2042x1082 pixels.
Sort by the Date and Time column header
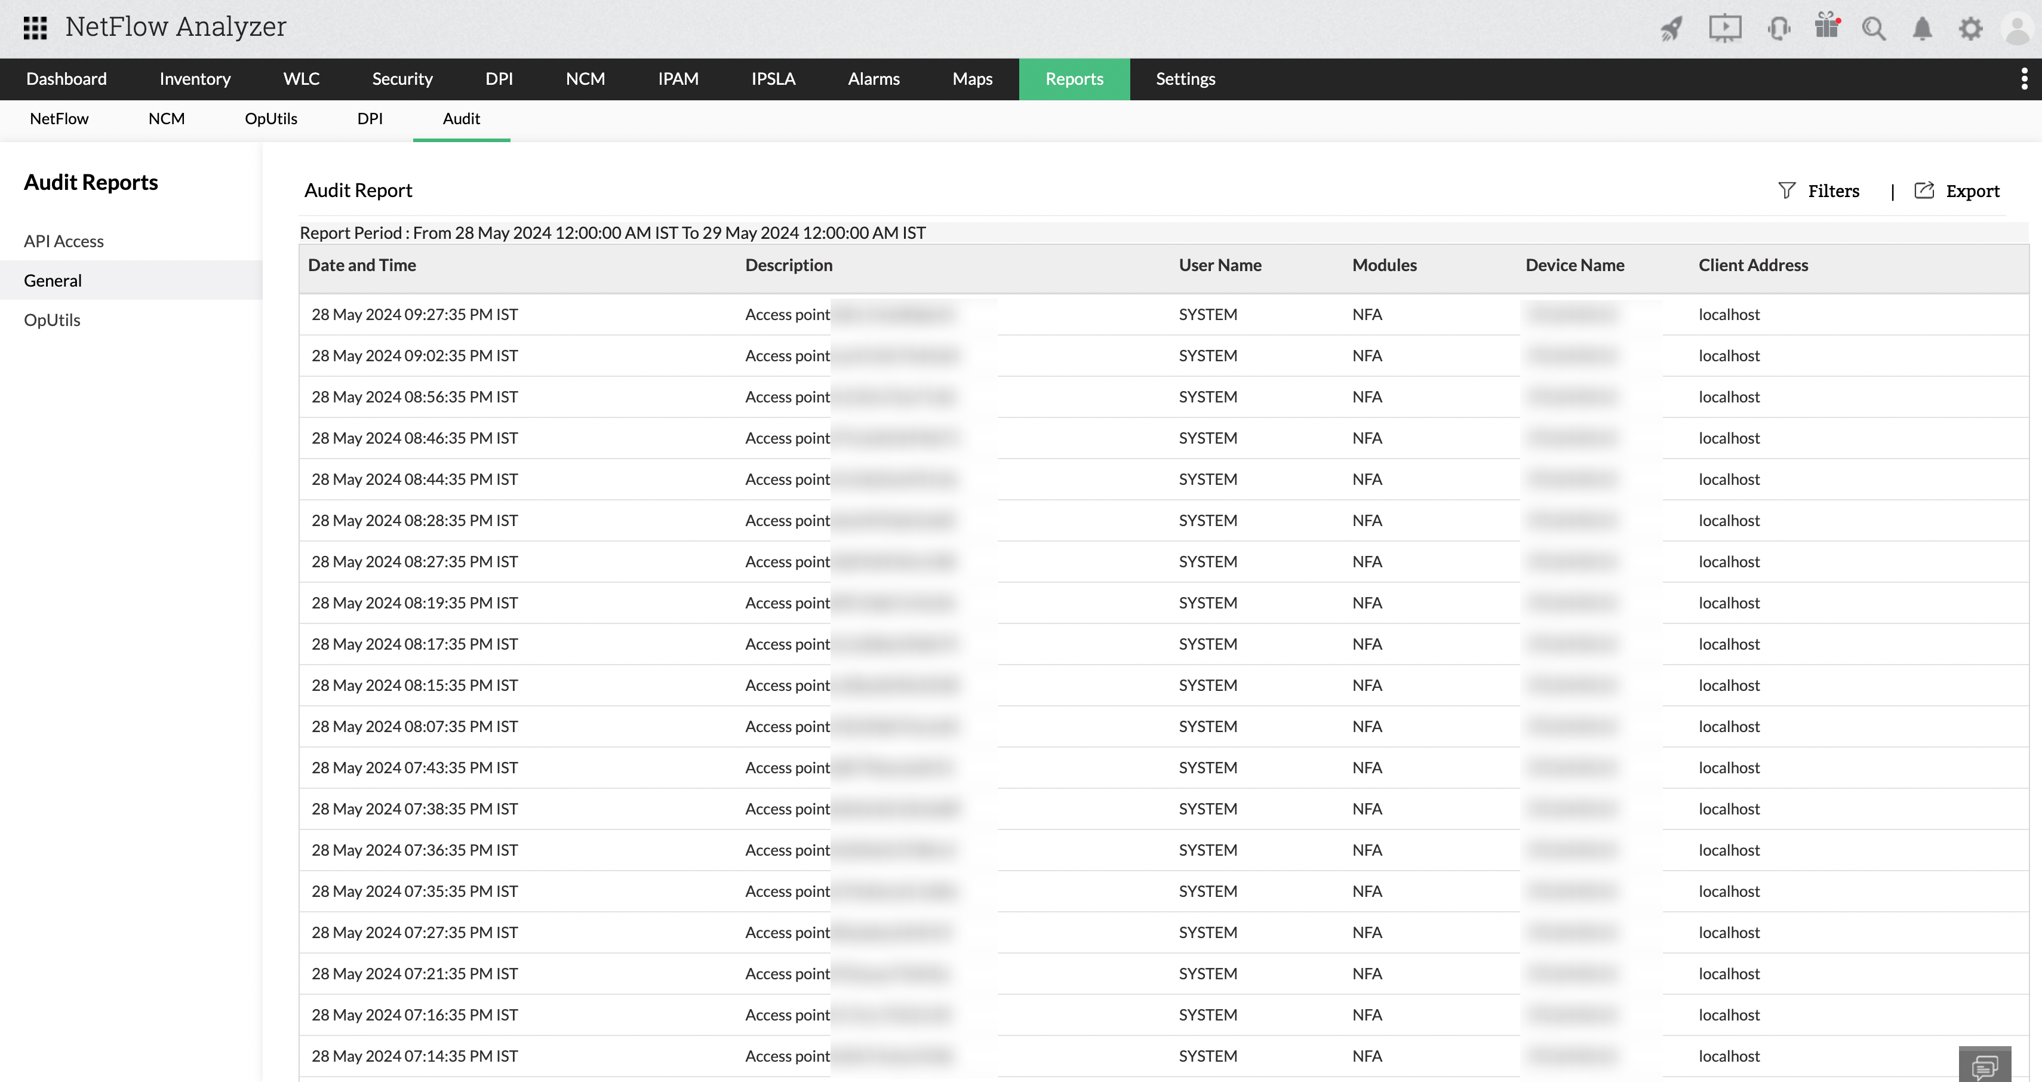pyautogui.click(x=361, y=265)
